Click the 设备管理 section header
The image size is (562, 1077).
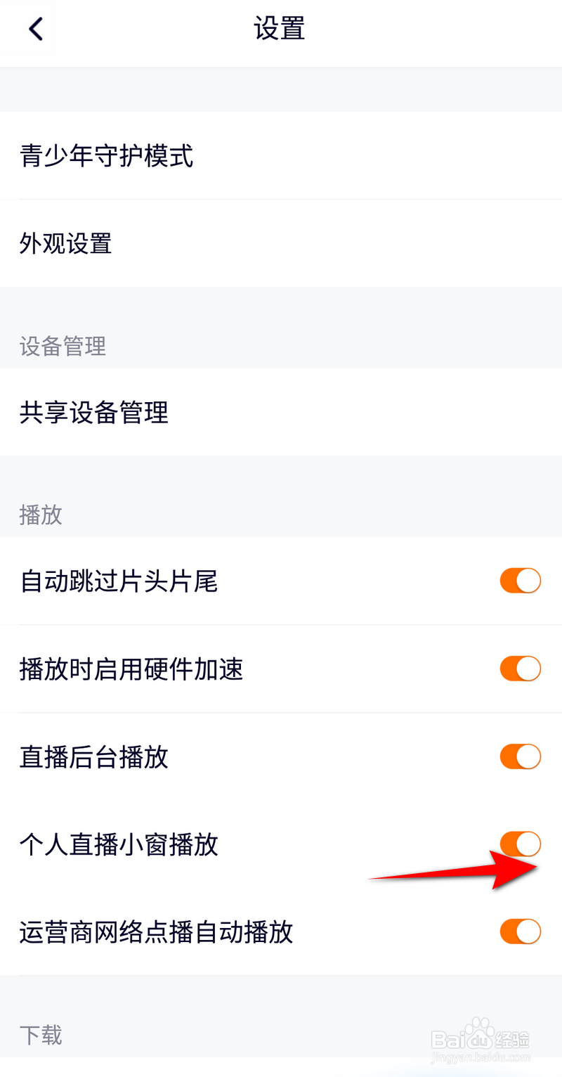[x=63, y=346]
